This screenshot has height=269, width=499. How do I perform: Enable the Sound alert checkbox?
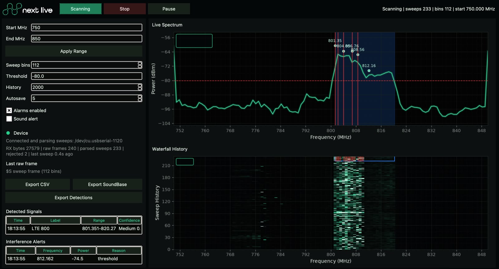(9, 119)
